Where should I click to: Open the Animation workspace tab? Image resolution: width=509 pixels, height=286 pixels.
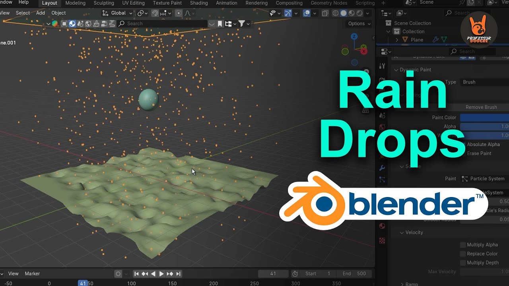point(226,3)
